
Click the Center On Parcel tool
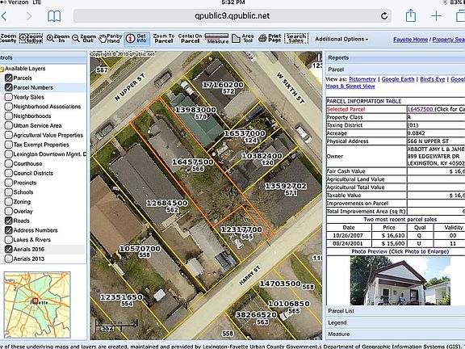190,38
